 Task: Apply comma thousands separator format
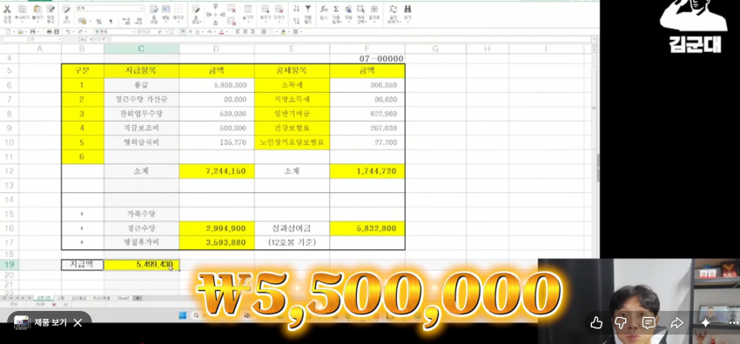coord(111,22)
